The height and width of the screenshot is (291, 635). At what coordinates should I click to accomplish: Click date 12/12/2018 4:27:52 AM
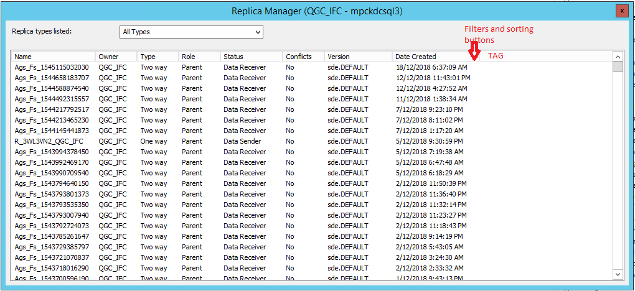[x=431, y=88]
